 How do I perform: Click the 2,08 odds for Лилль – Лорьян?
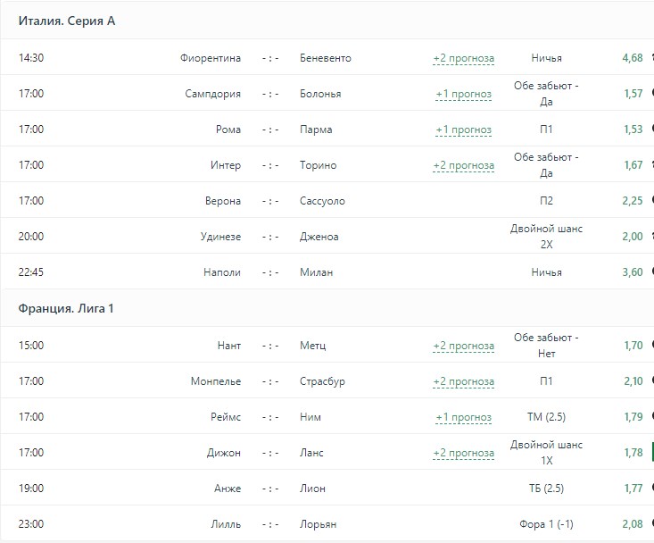(633, 524)
